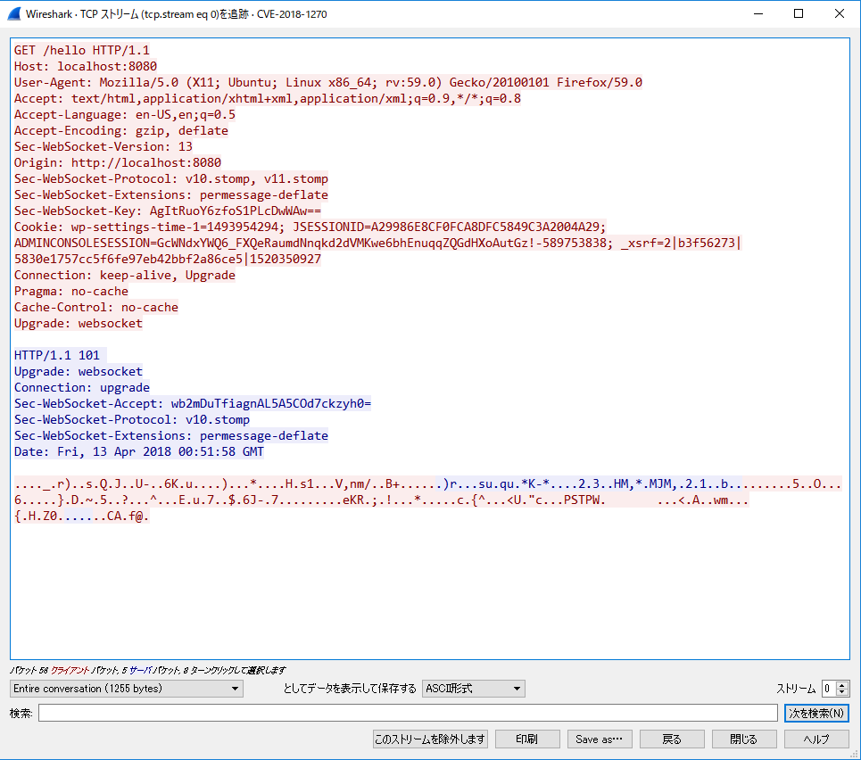The height and width of the screenshot is (760, 861).
Task: Click the ADMINCONSOLESESSION cookie line
Action: (377, 243)
